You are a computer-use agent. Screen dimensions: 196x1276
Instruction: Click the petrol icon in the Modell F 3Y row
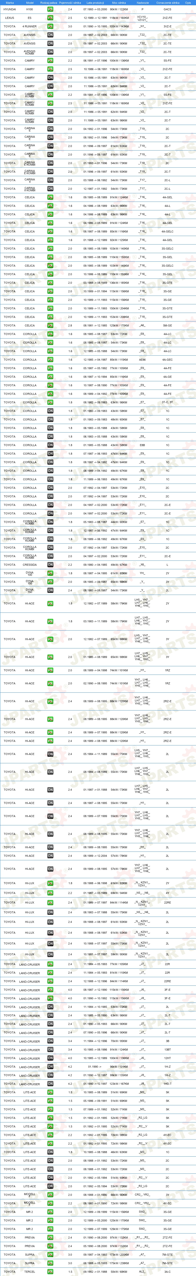tap(50, 1195)
